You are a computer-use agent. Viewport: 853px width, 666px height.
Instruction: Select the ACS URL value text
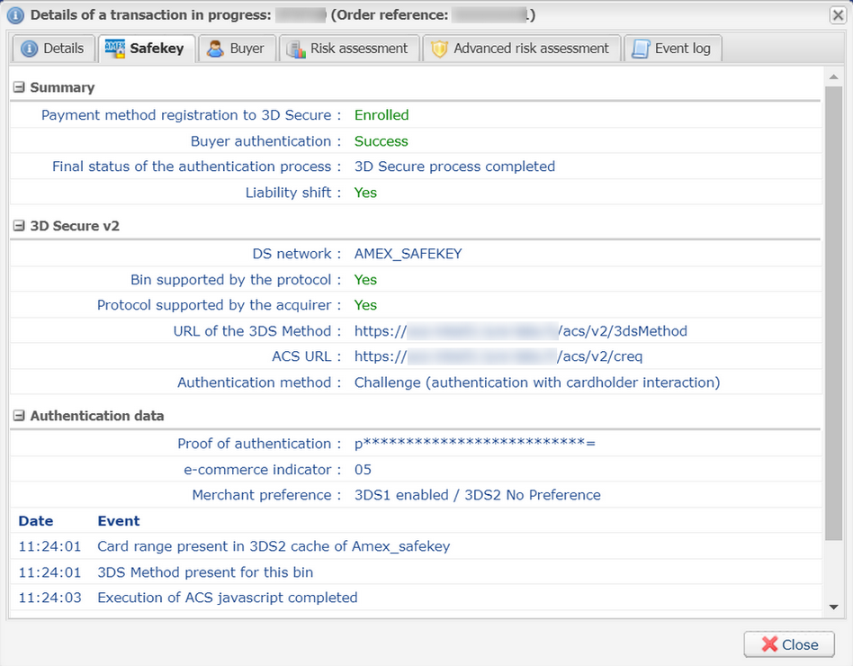tap(498, 356)
